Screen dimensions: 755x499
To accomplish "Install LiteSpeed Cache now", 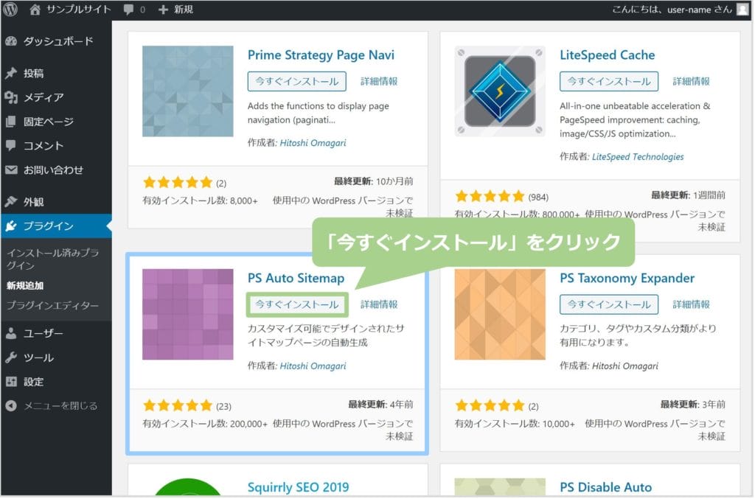I will (x=608, y=81).
